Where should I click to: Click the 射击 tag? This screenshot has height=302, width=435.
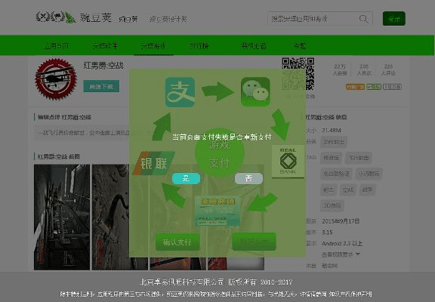[329, 190]
